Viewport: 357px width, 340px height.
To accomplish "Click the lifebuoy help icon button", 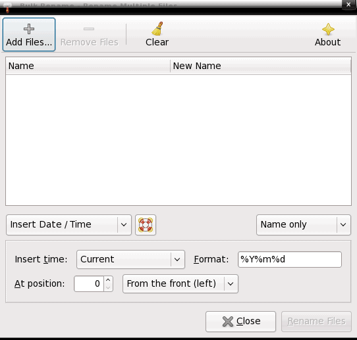I will pos(146,225).
